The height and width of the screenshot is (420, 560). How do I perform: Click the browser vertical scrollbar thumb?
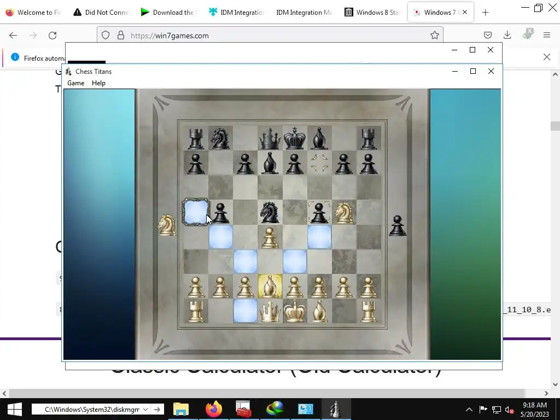(555, 126)
